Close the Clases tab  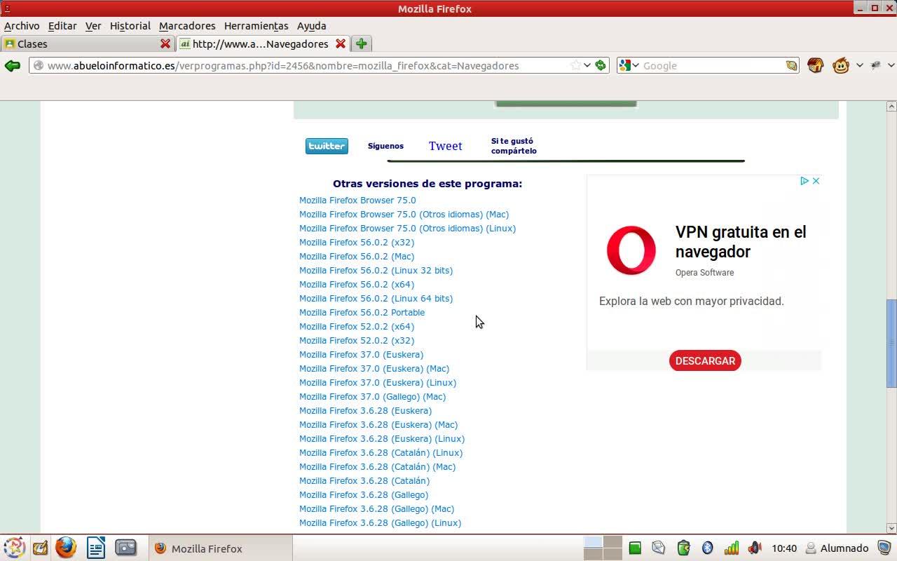165,43
